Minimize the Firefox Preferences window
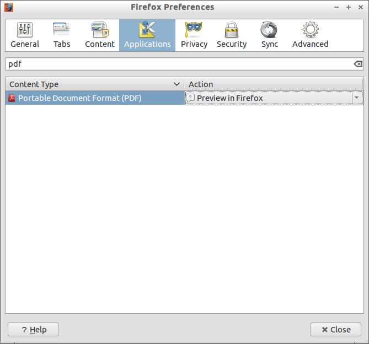 point(336,7)
